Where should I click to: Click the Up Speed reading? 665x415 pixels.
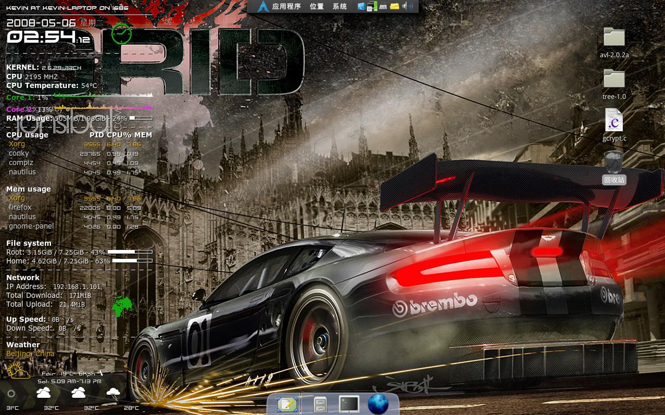coord(40,319)
